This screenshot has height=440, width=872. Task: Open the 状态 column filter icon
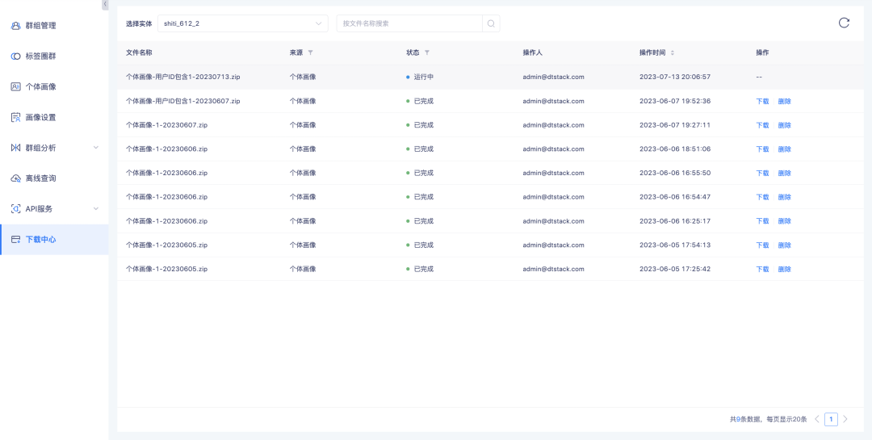[x=427, y=52]
